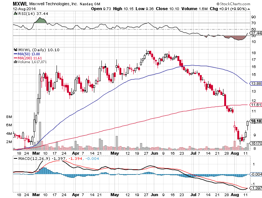
Task: Click the last white candlestick on August 12
Action: pyautogui.click(x=248, y=123)
